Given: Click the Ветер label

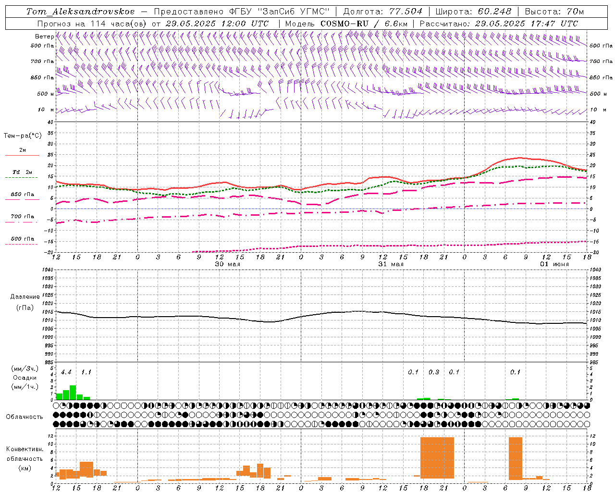Looking at the screenshot, I should pos(44,37).
